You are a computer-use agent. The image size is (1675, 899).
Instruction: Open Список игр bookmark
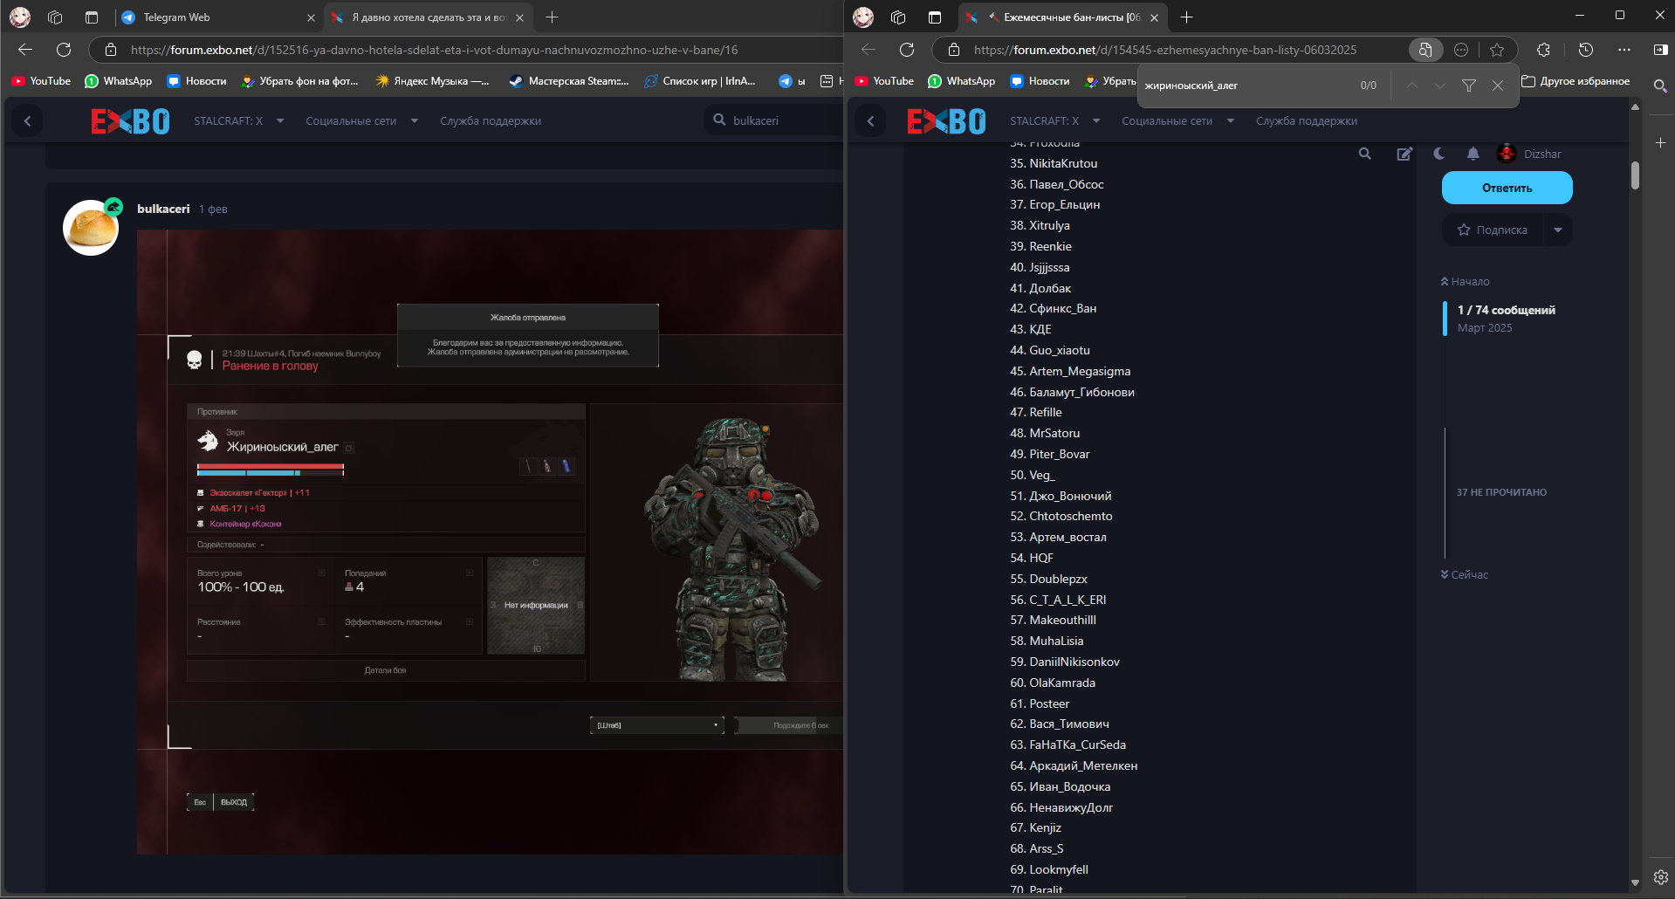pos(699,81)
